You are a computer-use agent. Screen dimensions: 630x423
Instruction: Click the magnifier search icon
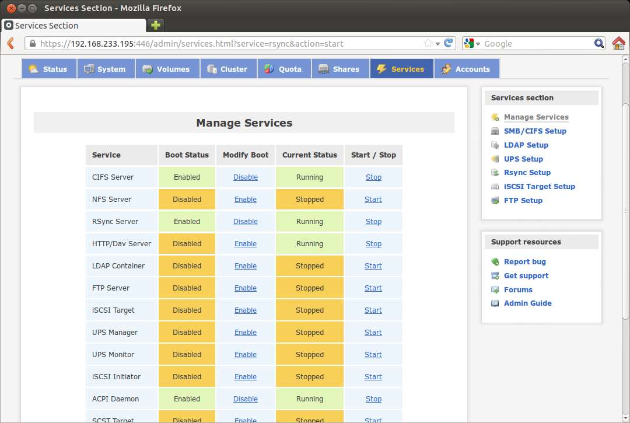599,43
